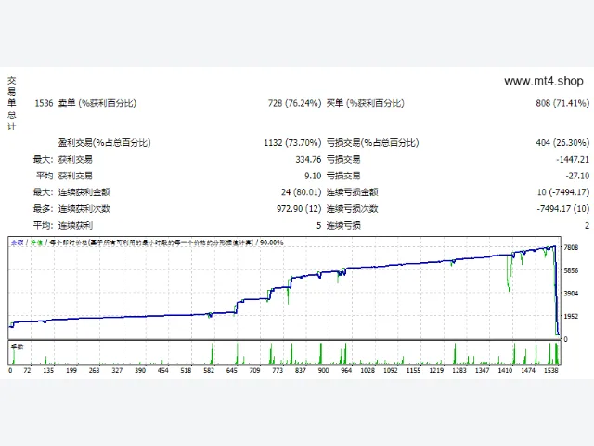
Task: Select the 亏损交易(%占总百分比) label
Action: click(372, 142)
